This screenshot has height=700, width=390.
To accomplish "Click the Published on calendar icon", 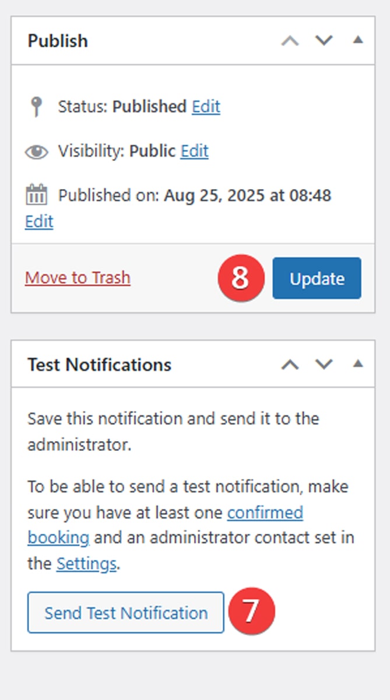I will click(36, 195).
